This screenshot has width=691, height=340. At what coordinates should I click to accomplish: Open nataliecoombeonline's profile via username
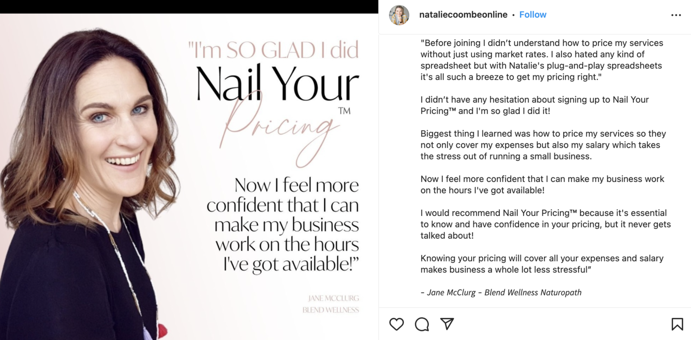click(462, 14)
